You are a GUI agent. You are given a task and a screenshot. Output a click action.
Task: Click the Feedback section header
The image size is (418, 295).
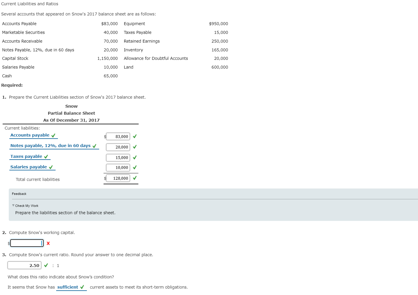point(19,193)
